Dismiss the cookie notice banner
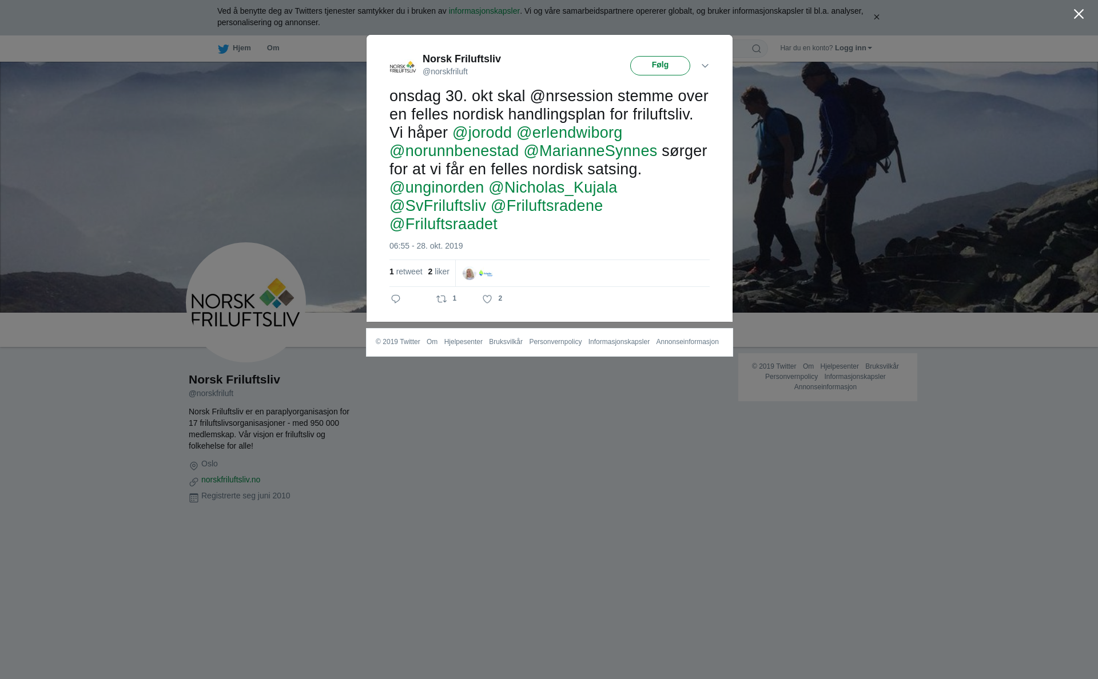 [876, 17]
